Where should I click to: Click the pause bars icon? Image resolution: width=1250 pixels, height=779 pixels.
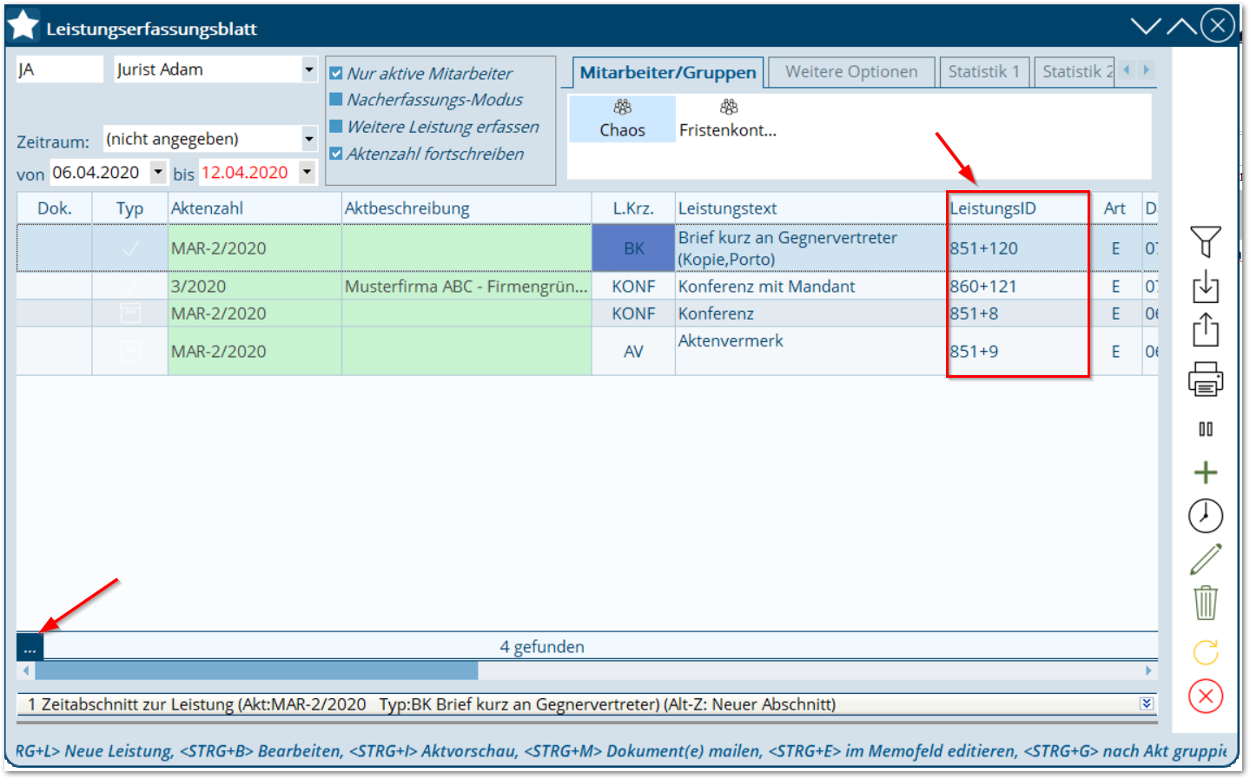1205,429
